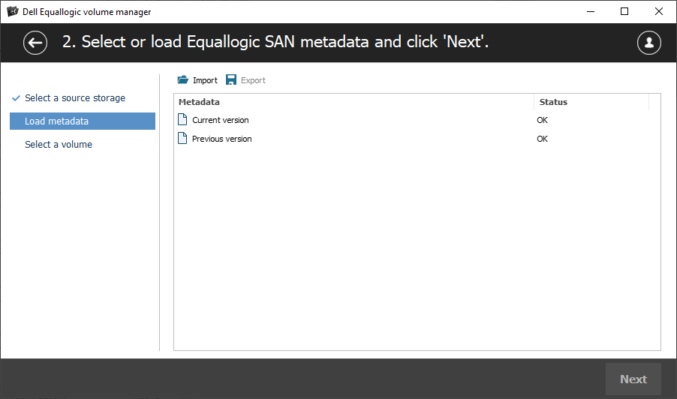Open the Select a volume step
Image resolution: width=677 pixels, height=399 pixels.
coord(59,145)
